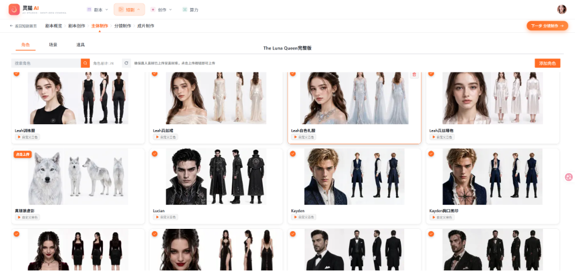The width and height of the screenshot is (575, 276).
Task: Click the search magnifier icon button
Action: tap(85, 63)
